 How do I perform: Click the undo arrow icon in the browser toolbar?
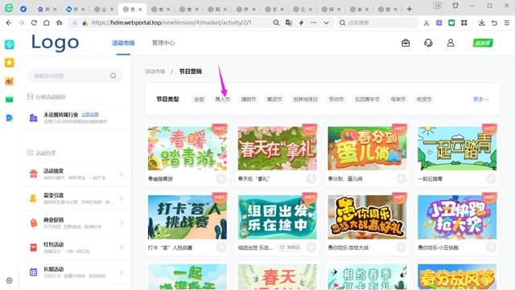494,22
